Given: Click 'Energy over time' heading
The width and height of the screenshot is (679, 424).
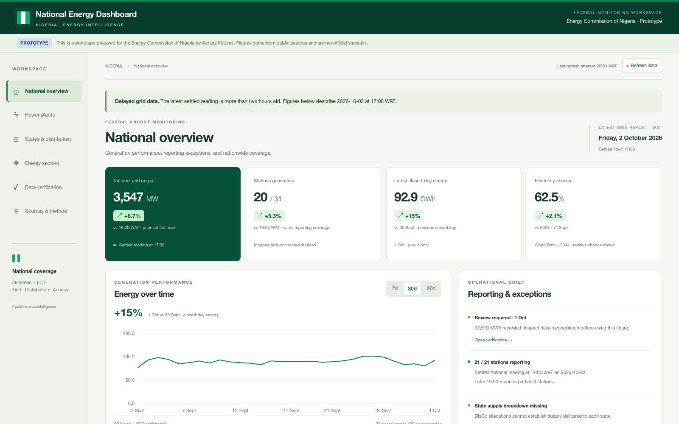Looking at the screenshot, I should [x=144, y=294].
